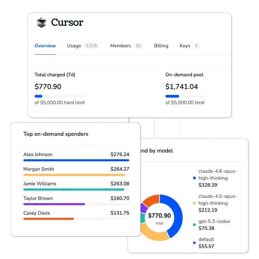Click the default model label

coord(206,239)
